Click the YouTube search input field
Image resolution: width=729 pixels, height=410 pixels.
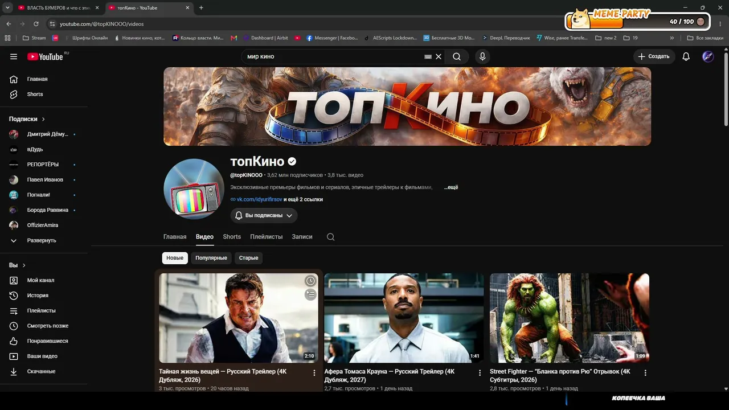333,56
